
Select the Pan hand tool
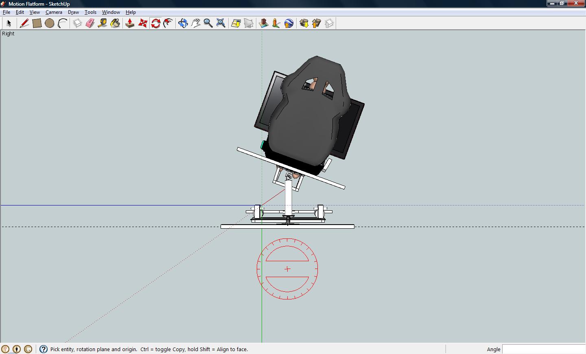[x=196, y=23]
